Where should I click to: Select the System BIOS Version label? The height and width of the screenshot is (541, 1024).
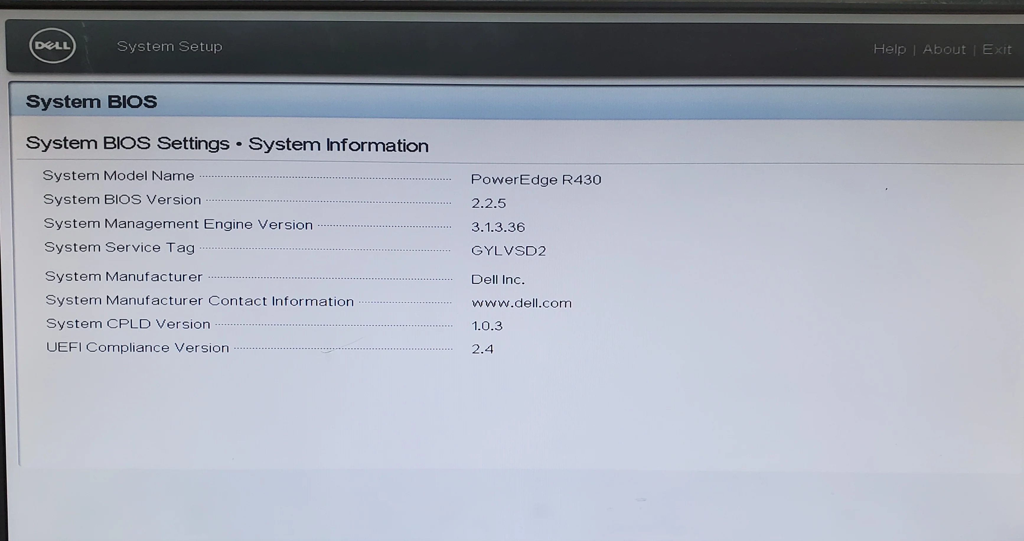click(x=122, y=199)
